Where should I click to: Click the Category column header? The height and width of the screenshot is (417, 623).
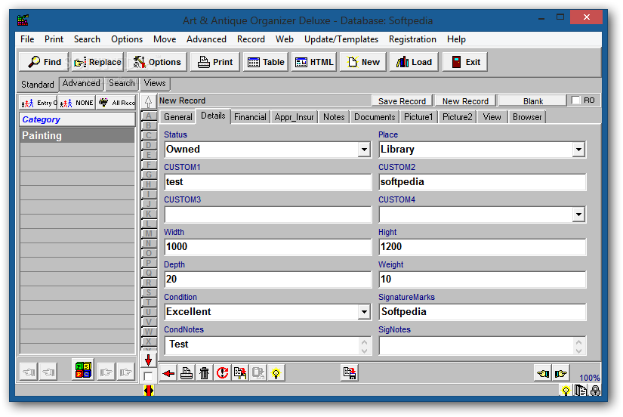coord(77,119)
